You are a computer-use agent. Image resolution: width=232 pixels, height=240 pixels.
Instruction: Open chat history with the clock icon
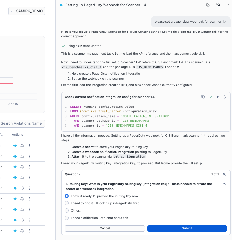218,5
